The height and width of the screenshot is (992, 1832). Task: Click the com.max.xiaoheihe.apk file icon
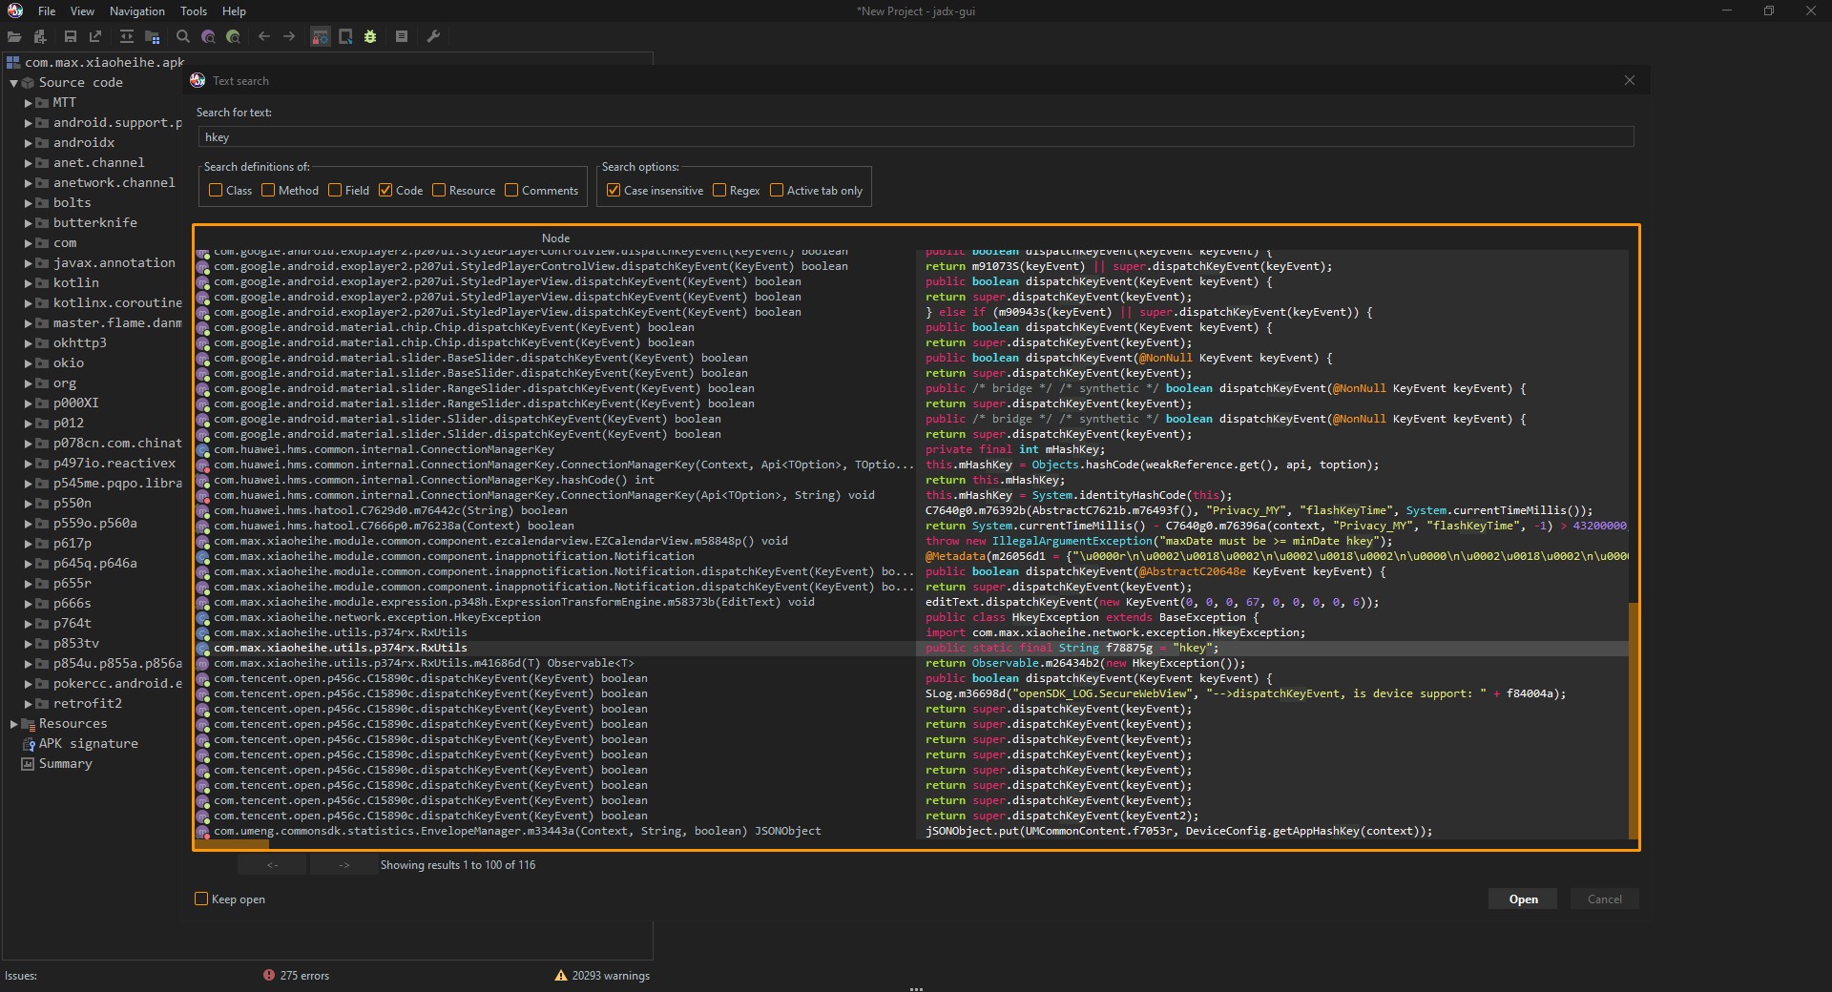pyautogui.click(x=13, y=62)
